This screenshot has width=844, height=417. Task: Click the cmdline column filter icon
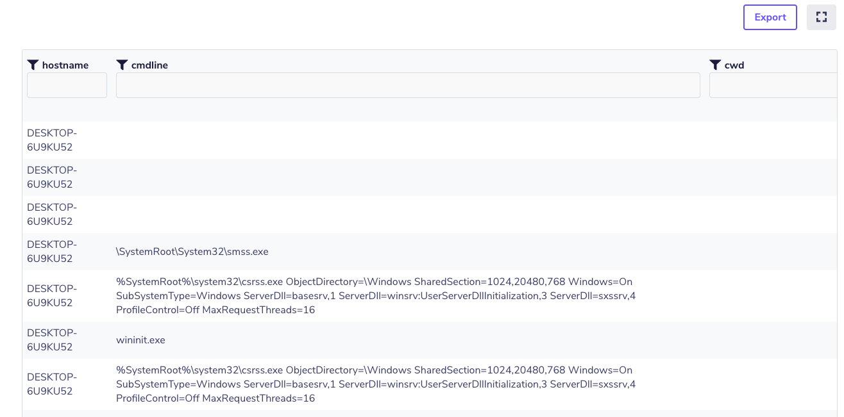[x=122, y=65]
